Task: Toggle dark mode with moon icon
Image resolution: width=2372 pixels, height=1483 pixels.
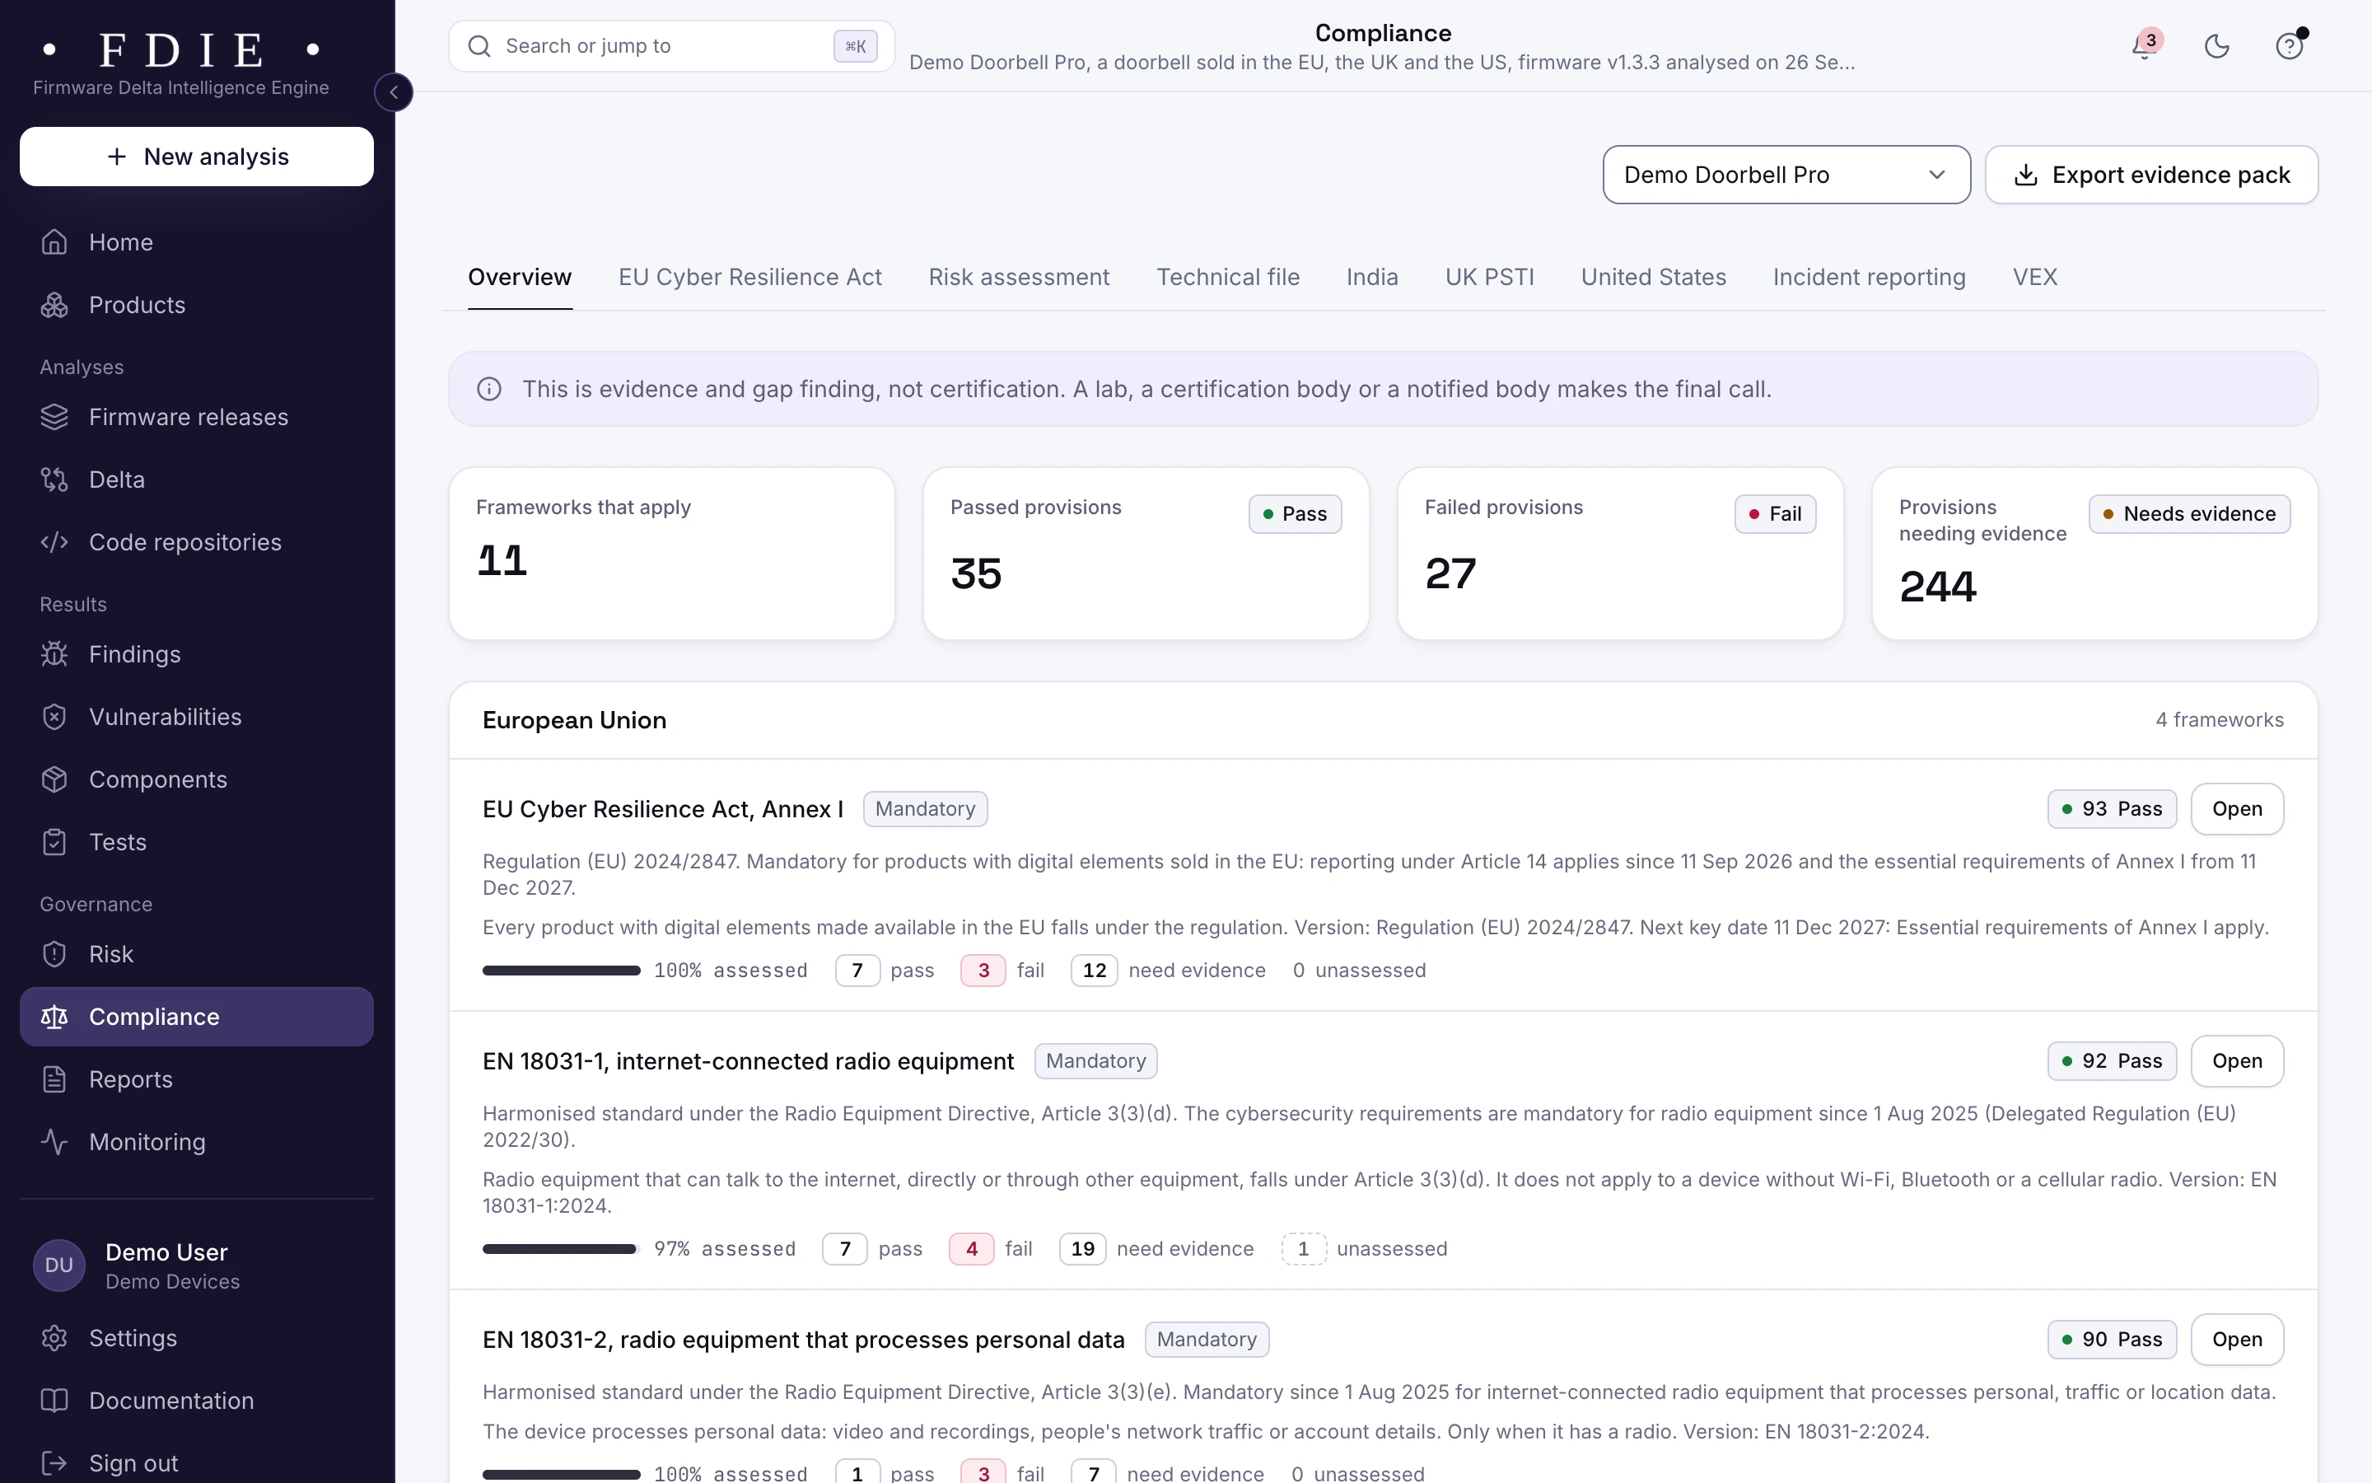Action: tap(2216, 46)
